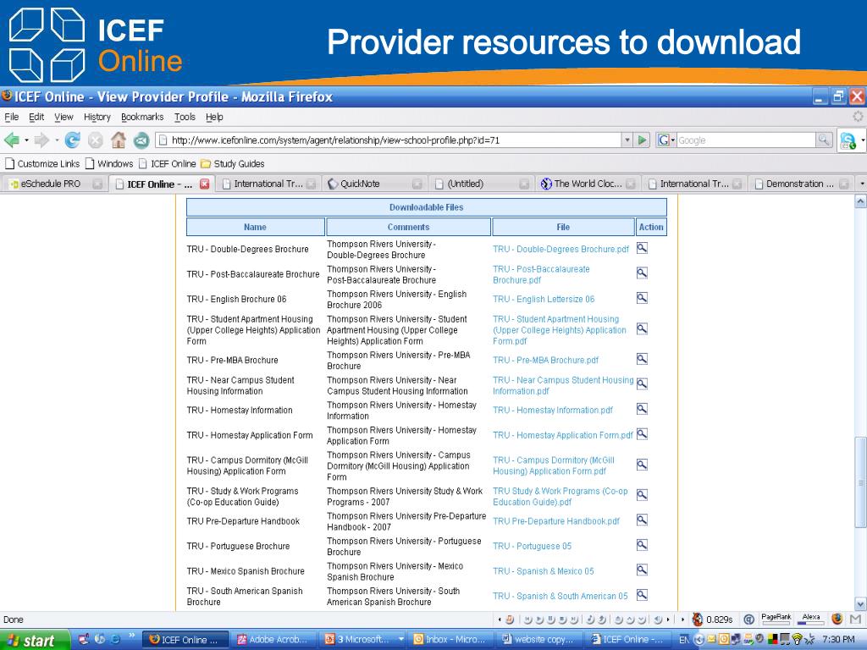Switch to the (Untitled) tab
867x650 pixels.
click(481, 184)
